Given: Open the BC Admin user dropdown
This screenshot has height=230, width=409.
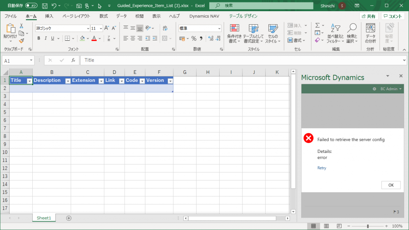Looking at the screenshot, I should 391,89.
